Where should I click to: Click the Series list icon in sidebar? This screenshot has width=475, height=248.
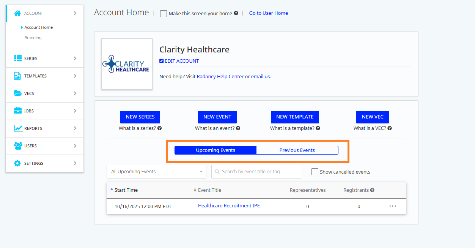(18, 58)
